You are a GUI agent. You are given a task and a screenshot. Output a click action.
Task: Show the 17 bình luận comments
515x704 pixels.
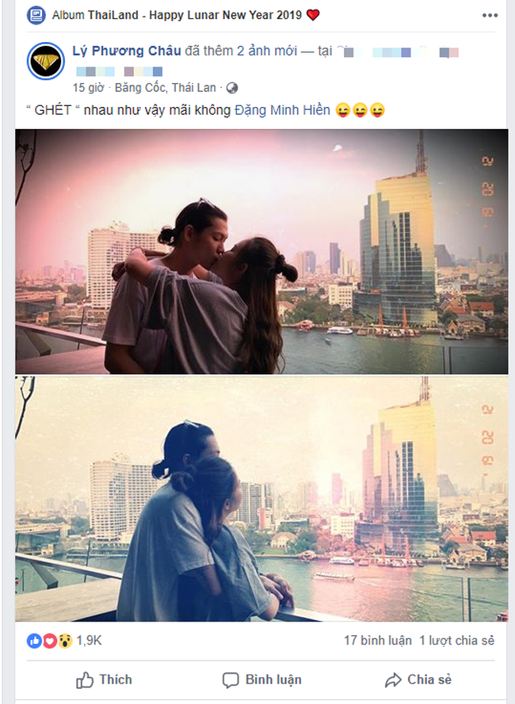point(378,641)
